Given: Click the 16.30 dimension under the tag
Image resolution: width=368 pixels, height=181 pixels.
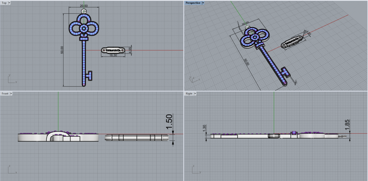Looking at the screenshot, I should tap(113, 55).
